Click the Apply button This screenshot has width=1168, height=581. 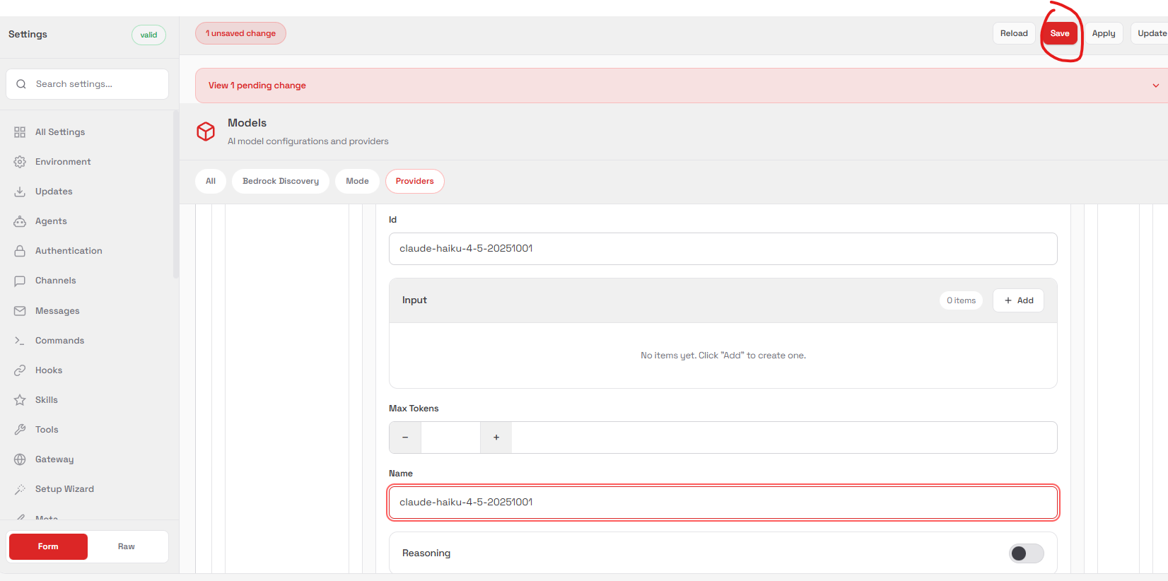pos(1104,33)
